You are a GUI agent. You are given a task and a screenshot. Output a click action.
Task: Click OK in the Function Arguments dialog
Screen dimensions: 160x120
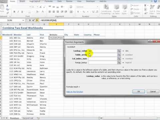[139, 92]
